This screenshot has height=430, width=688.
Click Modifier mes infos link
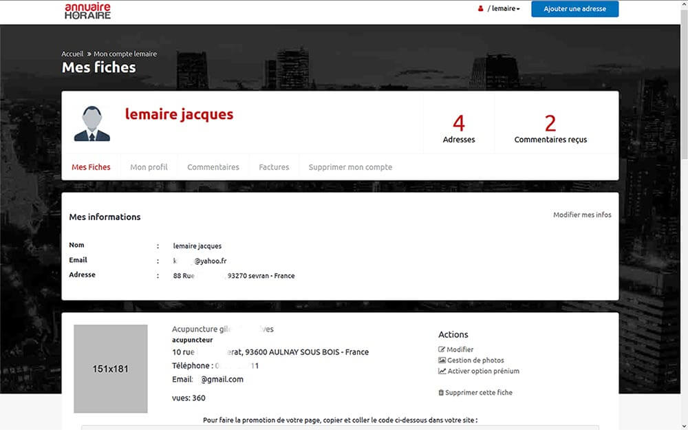tap(582, 215)
